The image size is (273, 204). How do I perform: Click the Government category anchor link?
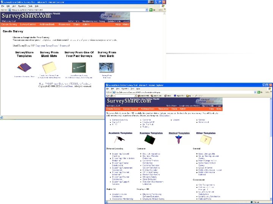[x=204, y=122]
